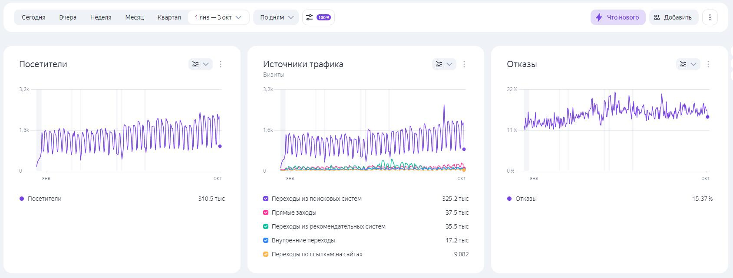The width and height of the screenshot is (733, 278).
Task: Open the По дням grouping dropdown
Action: 276,17
